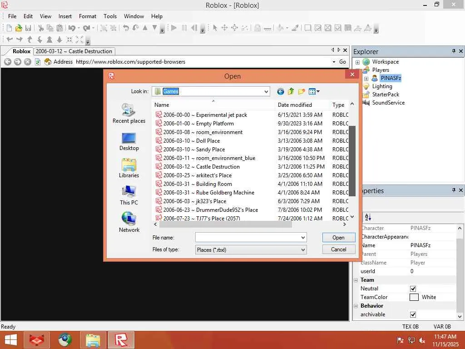This screenshot has width=465, height=349.
Task: Click the browser Forward button by Address
Action: [x=18, y=62]
